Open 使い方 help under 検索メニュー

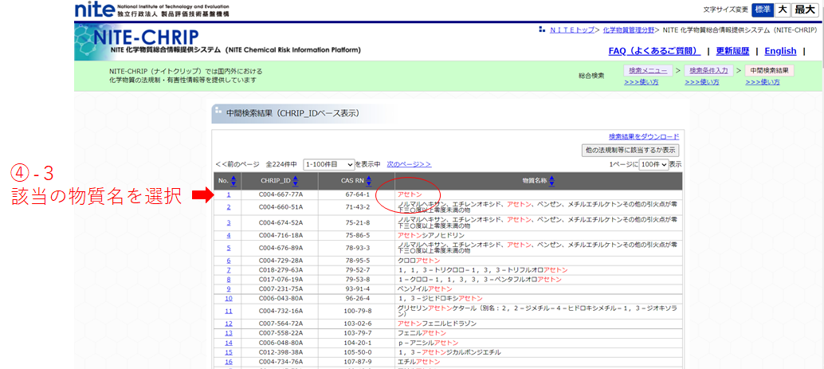point(642,83)
